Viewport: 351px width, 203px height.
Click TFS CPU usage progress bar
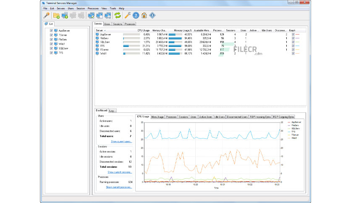pyautogui.click(x=131, y=46)
